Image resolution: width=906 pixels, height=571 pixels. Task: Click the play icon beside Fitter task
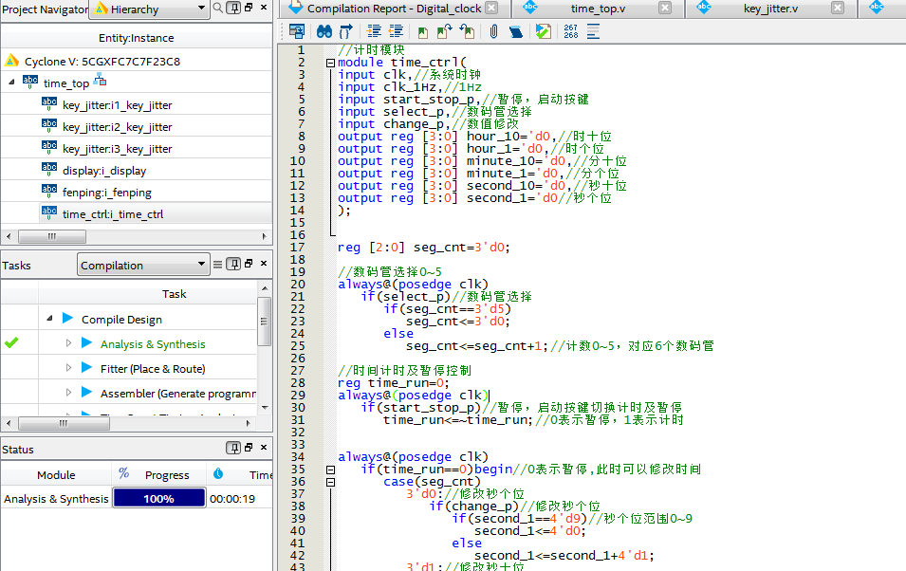coord(87,369)
